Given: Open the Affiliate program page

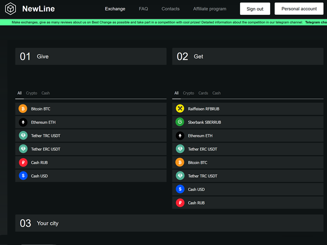Looking at the screenshot, I should point(210,9).
